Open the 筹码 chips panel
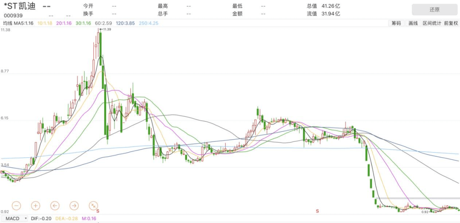This screenshot has width=460, height=223. [x=396, y=23]
